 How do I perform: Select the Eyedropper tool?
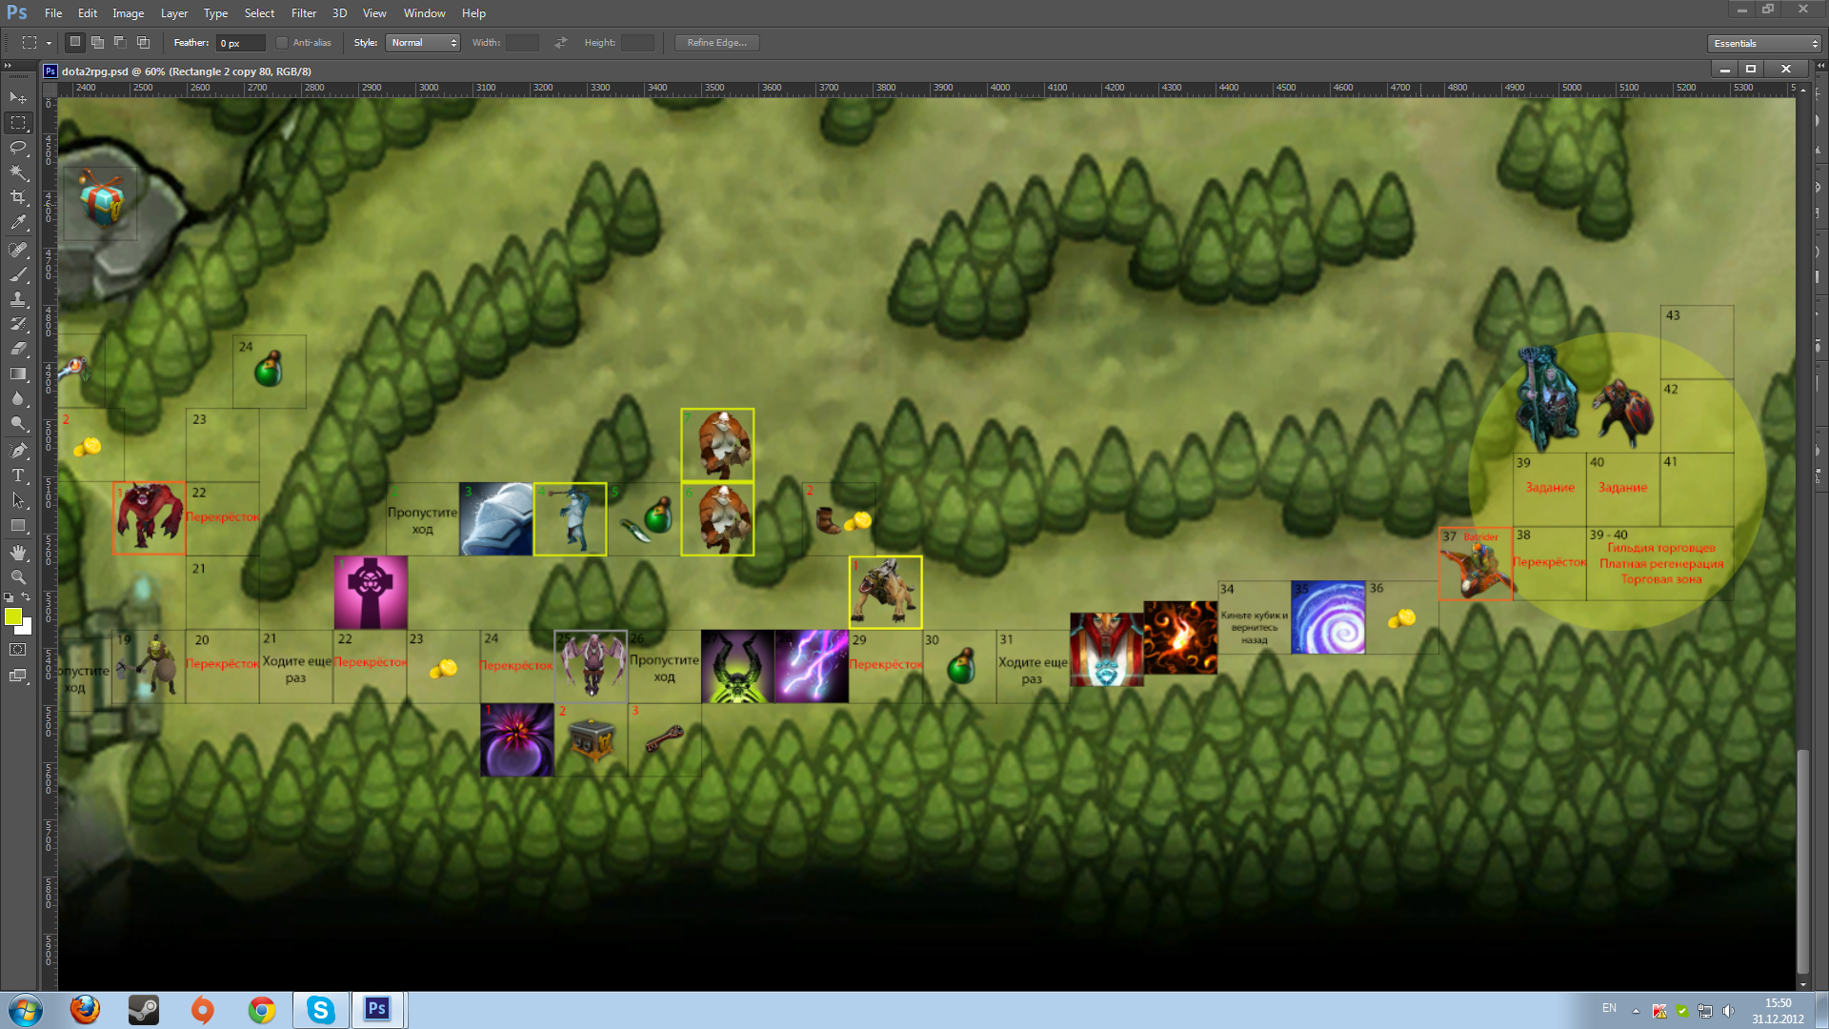pos(17,223)
